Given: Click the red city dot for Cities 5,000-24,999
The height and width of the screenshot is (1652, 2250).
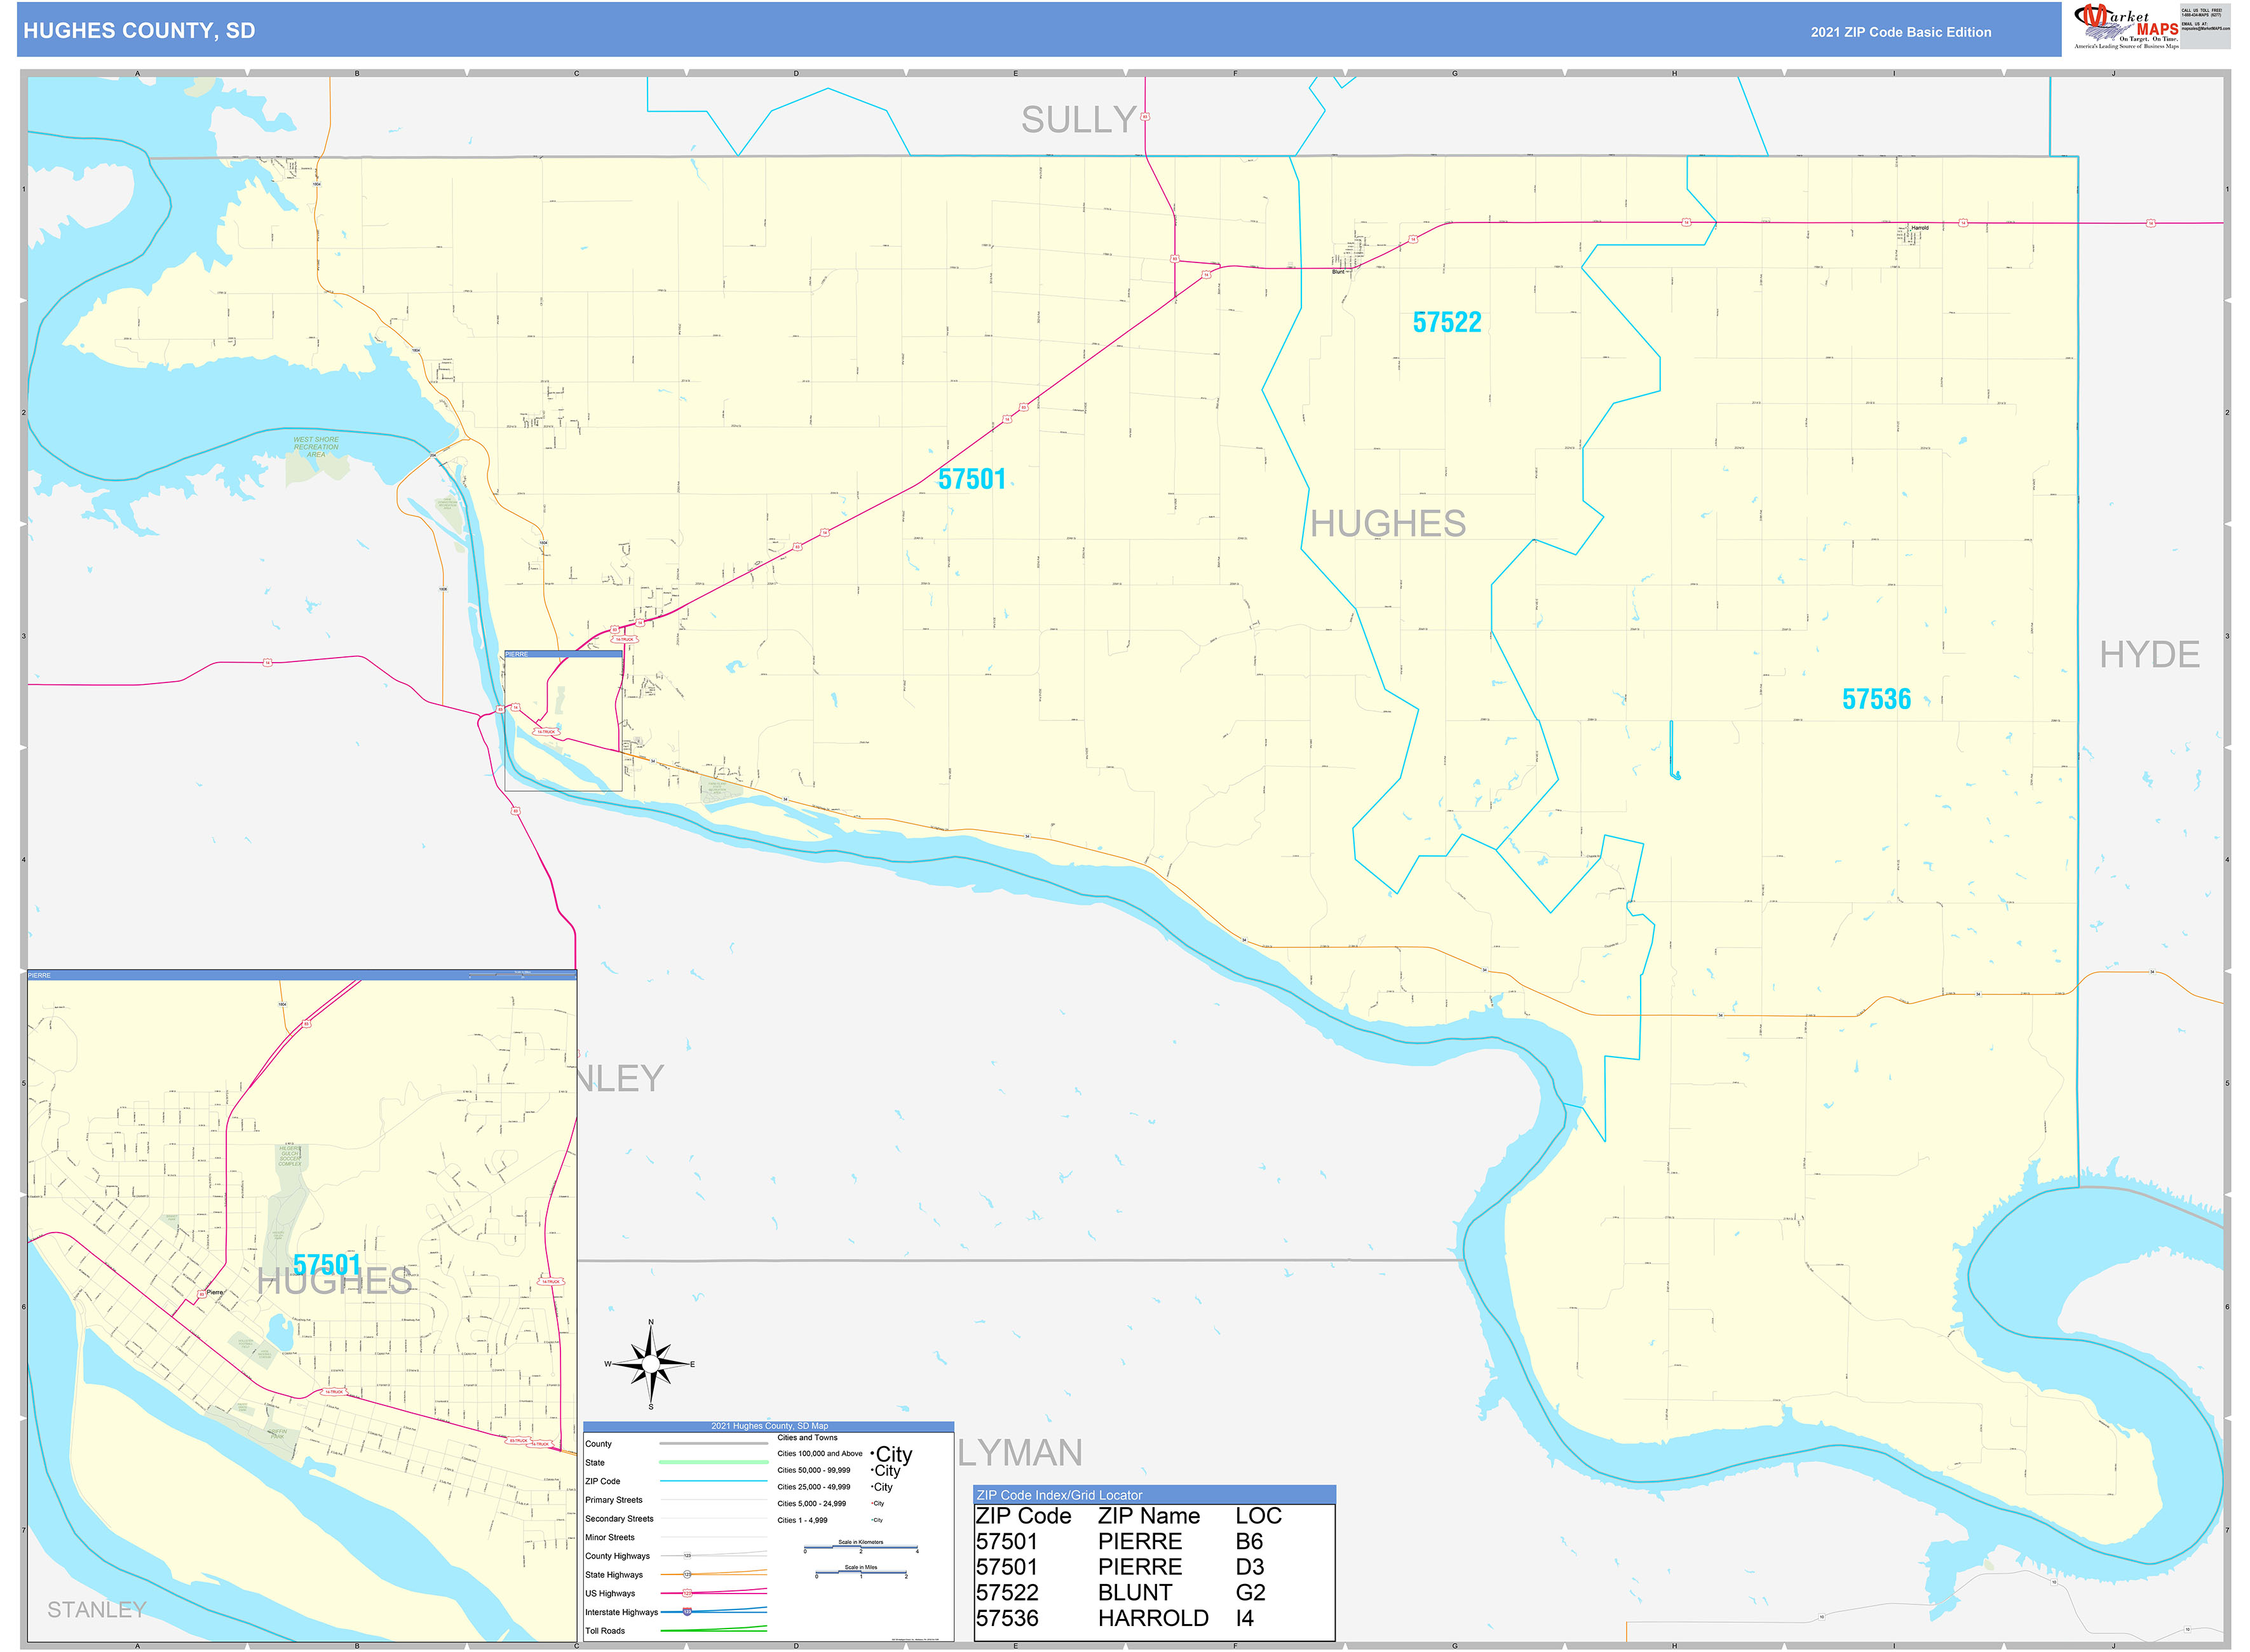Looking at the screenshot, I should pos(872,1503).
